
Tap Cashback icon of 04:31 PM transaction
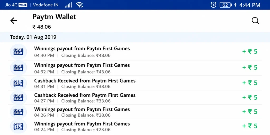(18, 83)
